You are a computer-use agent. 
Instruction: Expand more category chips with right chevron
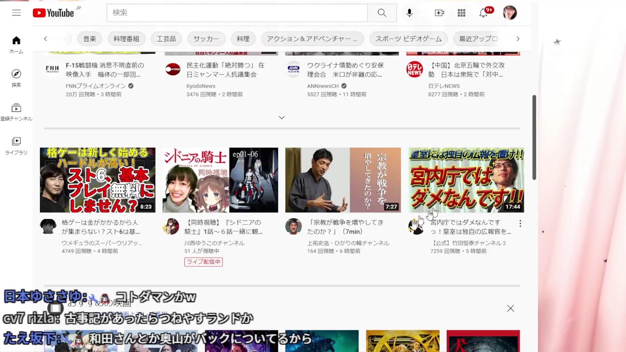(517, 39)
